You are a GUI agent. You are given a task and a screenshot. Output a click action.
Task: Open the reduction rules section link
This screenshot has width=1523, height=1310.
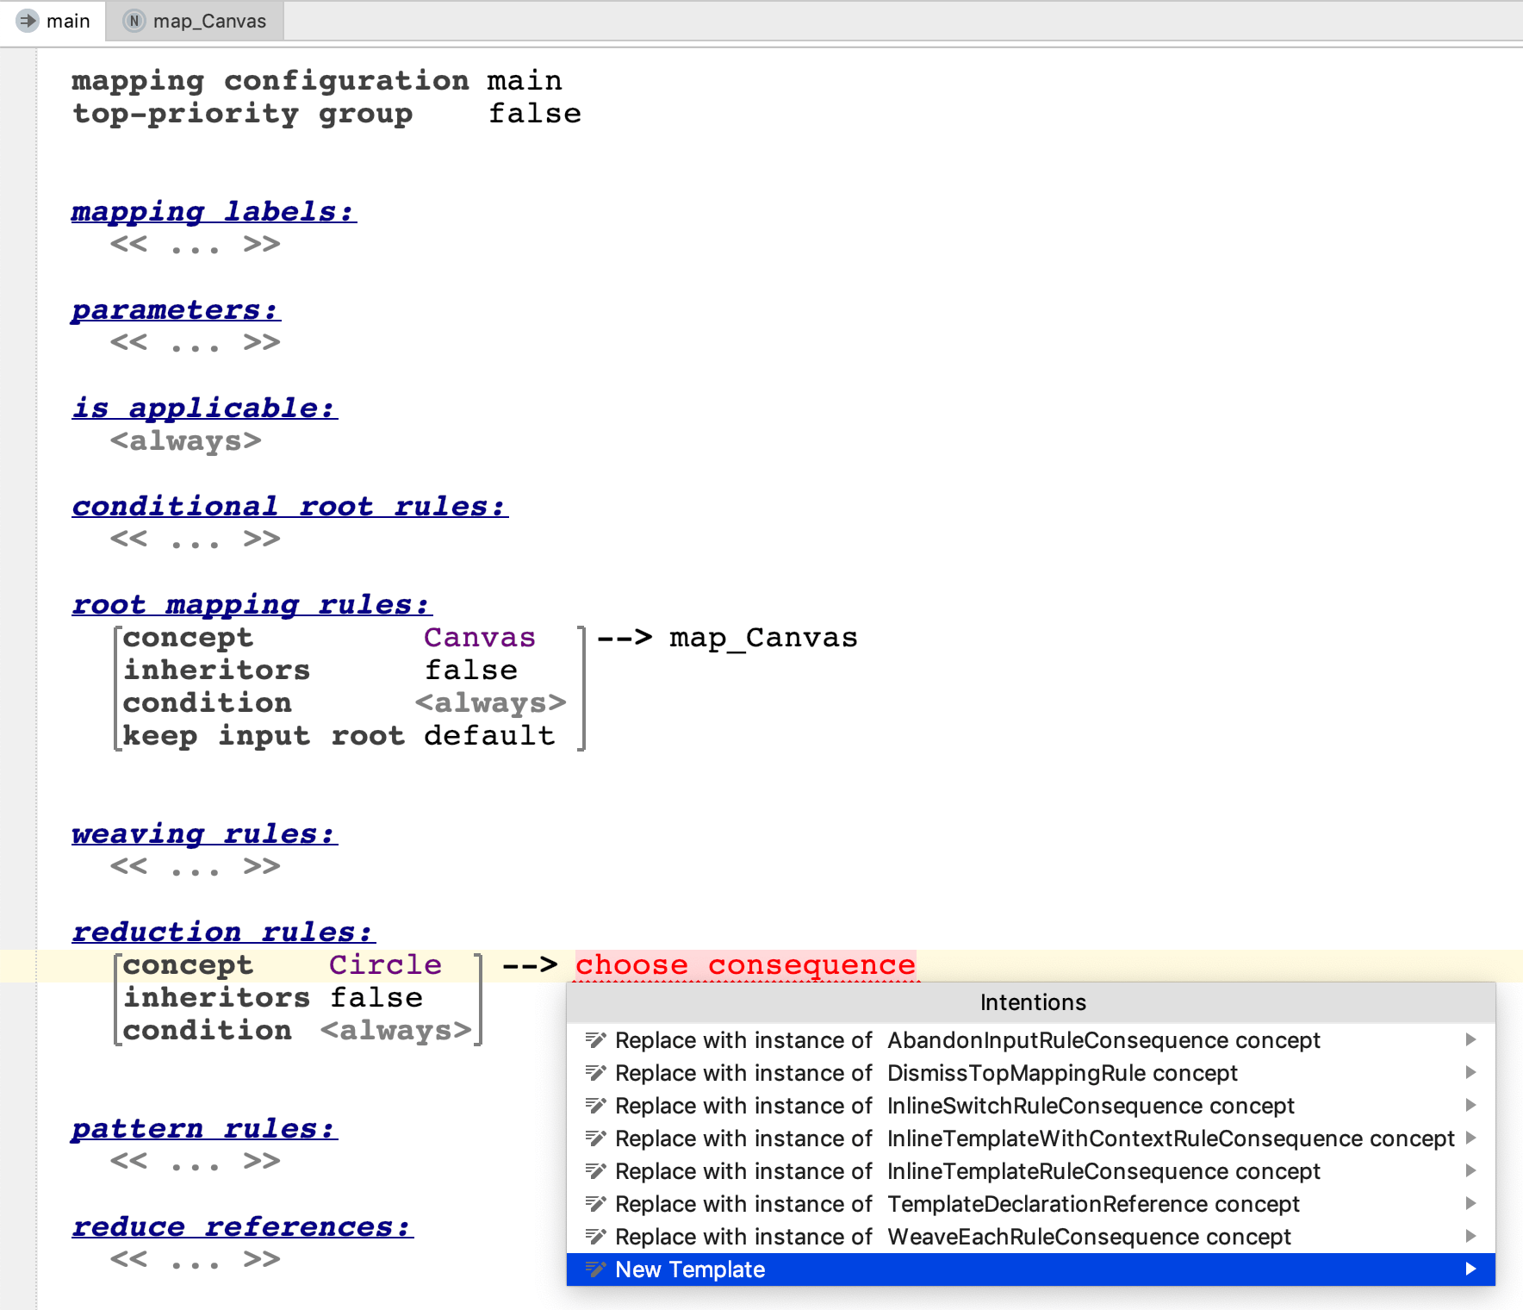(x=223, y=933)
